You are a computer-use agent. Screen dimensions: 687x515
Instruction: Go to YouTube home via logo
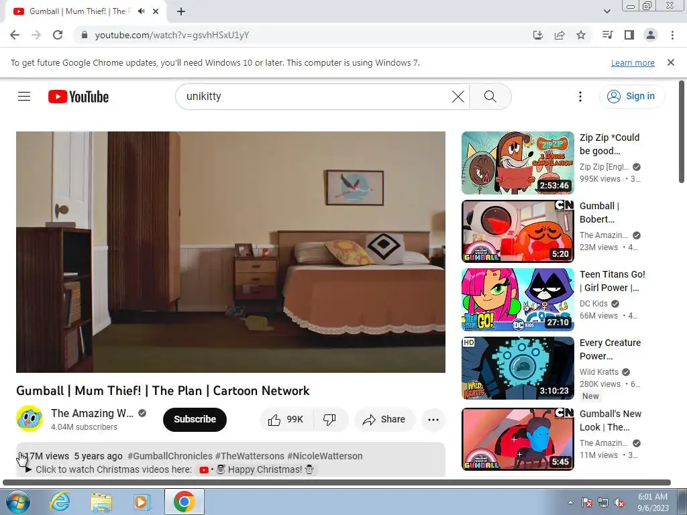tap(78, 97)
